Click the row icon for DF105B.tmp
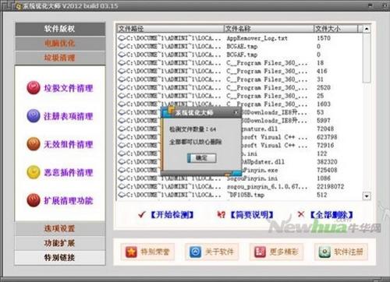 (x=122, y=195)
